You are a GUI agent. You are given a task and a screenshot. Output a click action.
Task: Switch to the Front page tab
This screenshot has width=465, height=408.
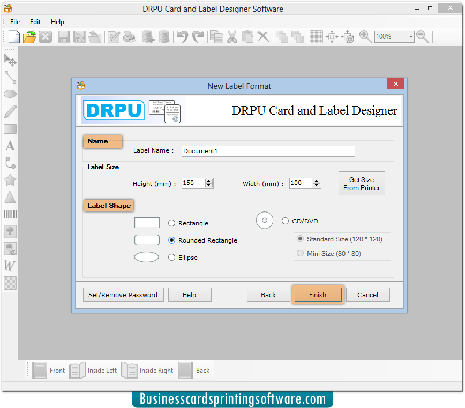(x=48, y=371)
